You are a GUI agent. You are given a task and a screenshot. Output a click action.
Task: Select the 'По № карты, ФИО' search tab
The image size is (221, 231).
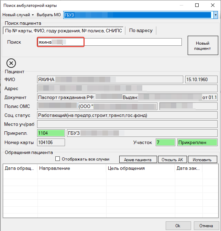click(63, 31)
